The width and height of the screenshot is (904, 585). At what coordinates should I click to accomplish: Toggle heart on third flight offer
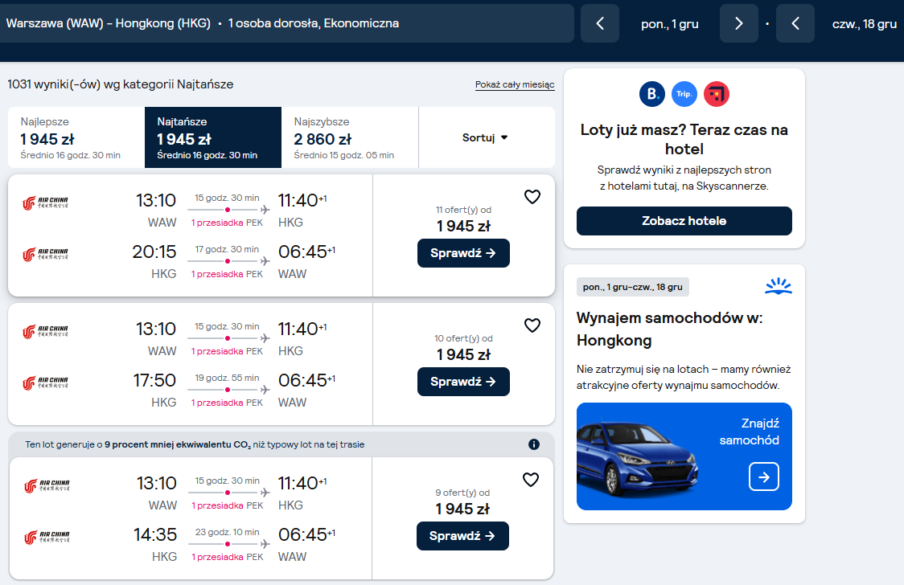pos(530,480)
